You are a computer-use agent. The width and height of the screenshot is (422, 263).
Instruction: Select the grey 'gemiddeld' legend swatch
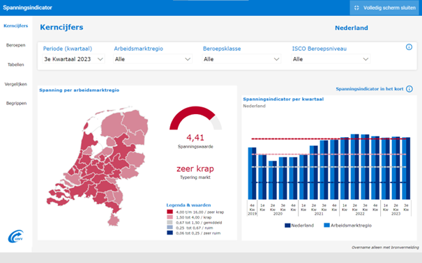169,222
